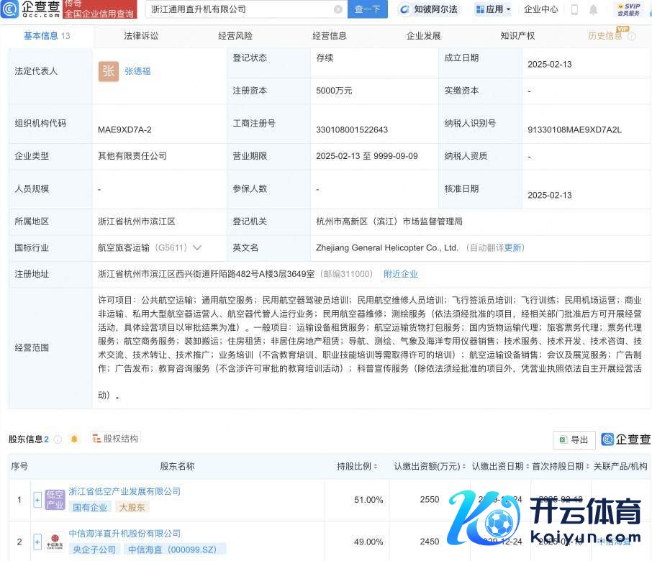Click the Qcc.com logo in header
The width and height of the screenshot is (652, 561).
[31, 9]
